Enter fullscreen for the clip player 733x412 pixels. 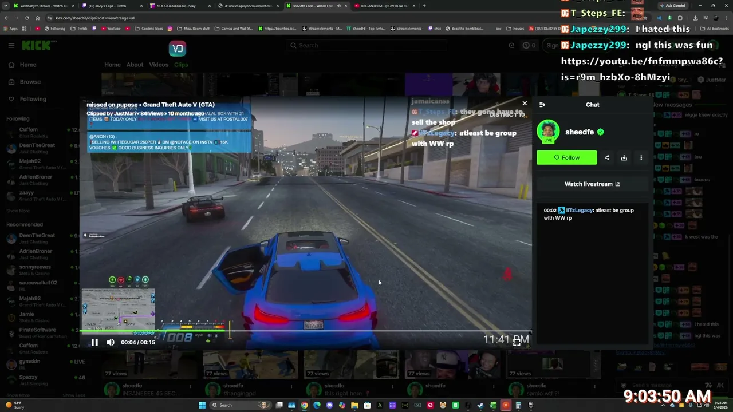(517, 342)
